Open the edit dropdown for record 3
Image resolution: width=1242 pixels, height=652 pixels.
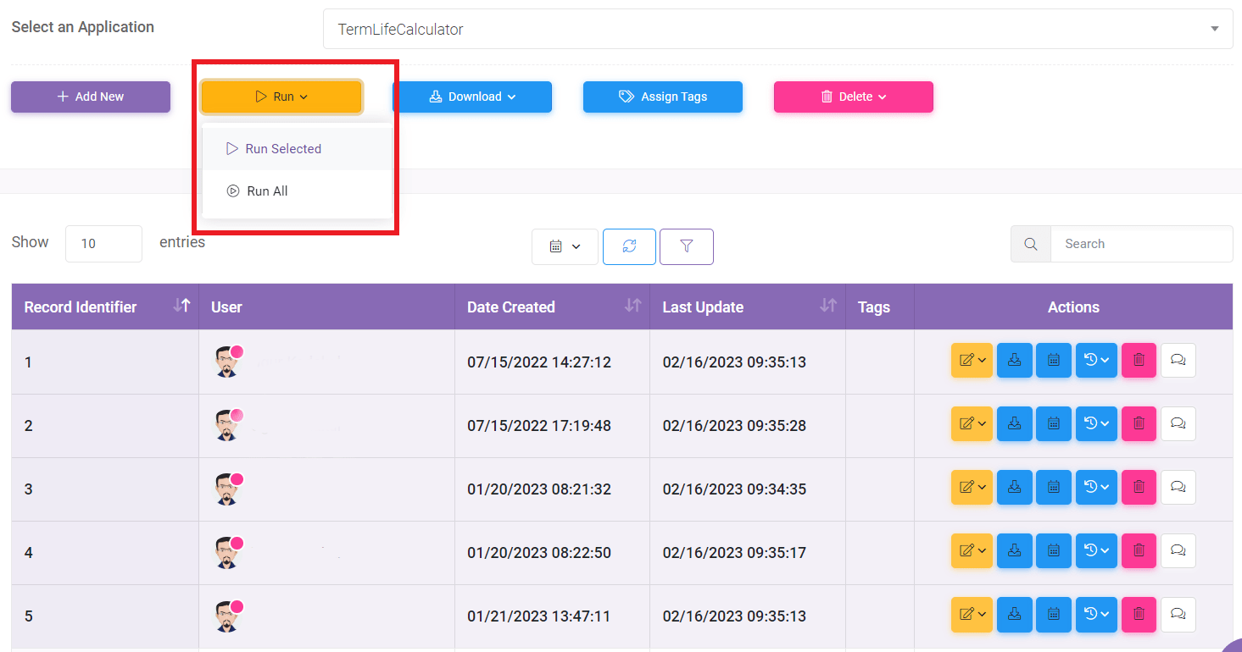tap(972, 487)
